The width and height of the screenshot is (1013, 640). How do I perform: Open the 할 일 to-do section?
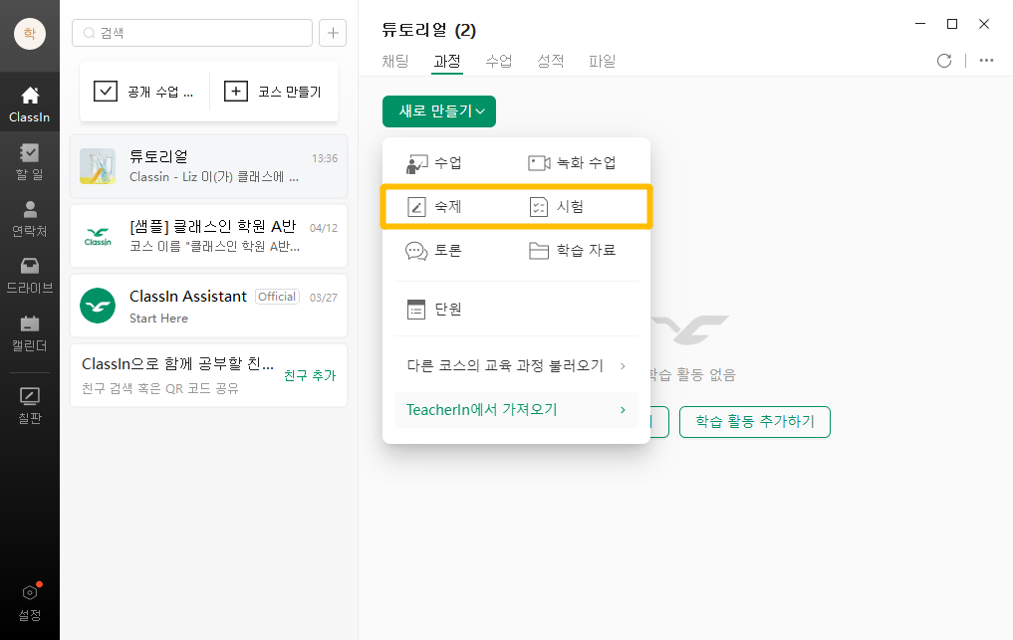[29, 161]
